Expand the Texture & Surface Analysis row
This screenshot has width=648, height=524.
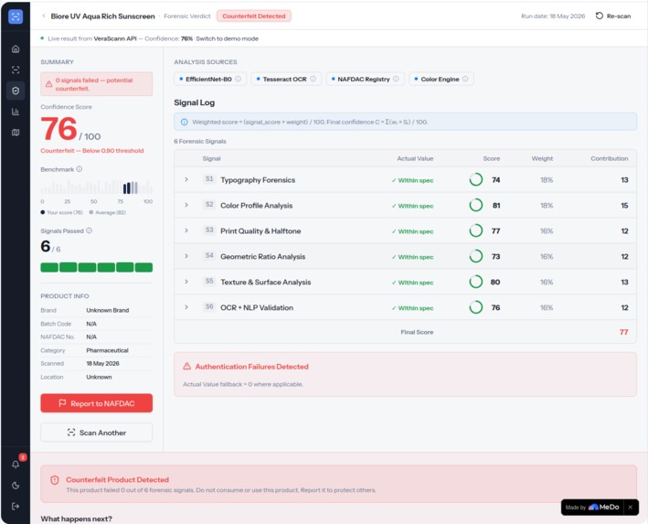tap(186, 282)
